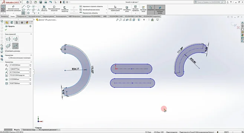The height and width of the screenshot is (133, 244).
Task: Switch to the Weldments ribbon tab
Action: pyautogui.click(x=48, y=16)
